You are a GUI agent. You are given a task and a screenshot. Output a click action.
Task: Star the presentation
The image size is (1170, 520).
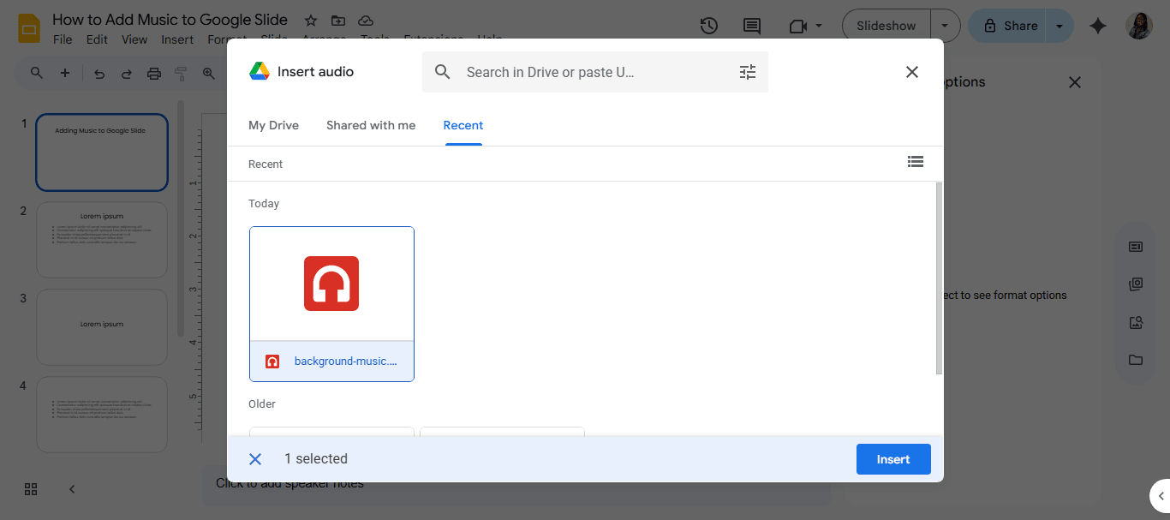tap(310, 20)
